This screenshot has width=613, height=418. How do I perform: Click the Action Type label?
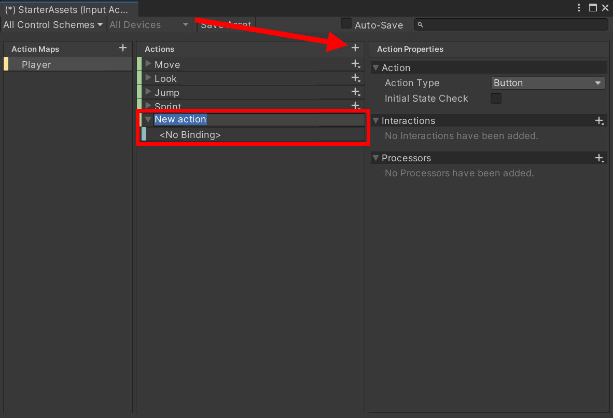click(x=412, y=83)
